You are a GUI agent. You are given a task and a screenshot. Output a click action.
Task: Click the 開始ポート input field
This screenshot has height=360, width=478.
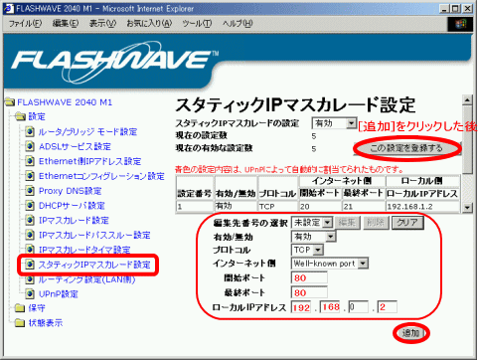[x=309, y=277]
